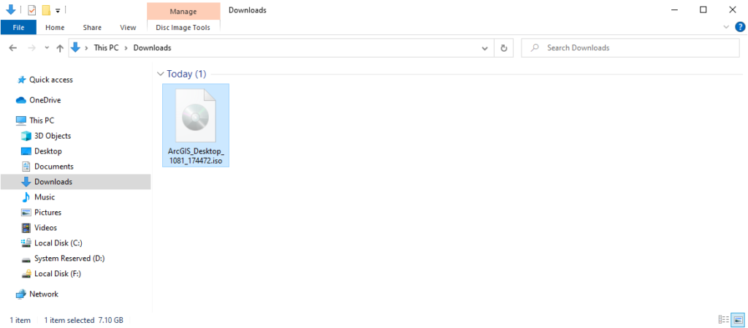Open the Recent locations dropdown

47,47
